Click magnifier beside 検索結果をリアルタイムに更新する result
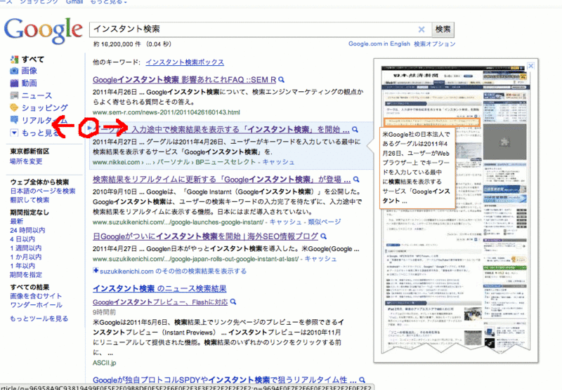Viewport: 562px width, 390px height. pyautogui.click(x=356, y=180)
